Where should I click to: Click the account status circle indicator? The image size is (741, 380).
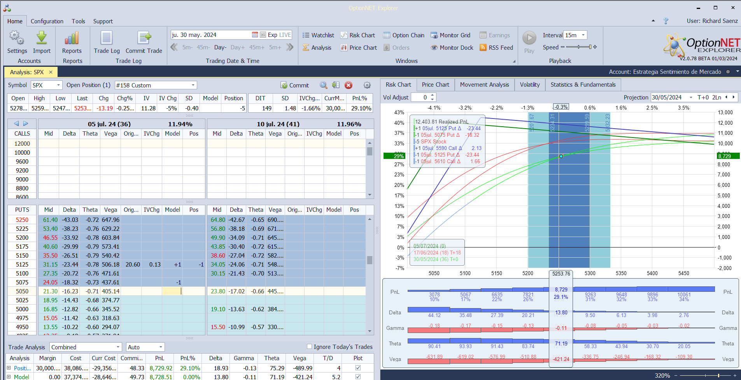(x=728, y=72)
